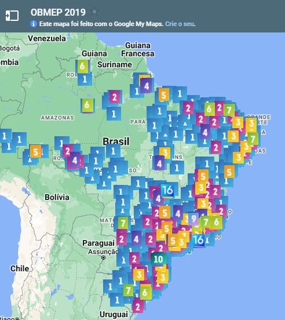Select magenta 2 marker left of Amapá cluster
Image resolution: width=285 pixels, height=320 pixels.
point(115,97)
